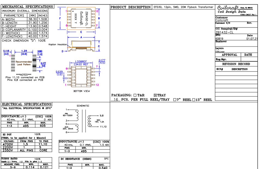
Task: Click the "PRODUCT DESCRIPTION" heading
Action: coord(130,7)
